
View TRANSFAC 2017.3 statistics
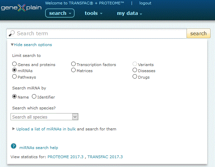click(x=105, y=157)
